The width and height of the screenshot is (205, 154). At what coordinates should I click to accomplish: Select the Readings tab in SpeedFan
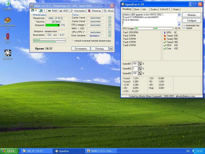point(127,9)
